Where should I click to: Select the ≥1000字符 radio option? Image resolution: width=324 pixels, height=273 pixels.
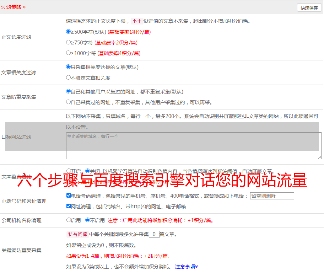(x=69, y=53)
